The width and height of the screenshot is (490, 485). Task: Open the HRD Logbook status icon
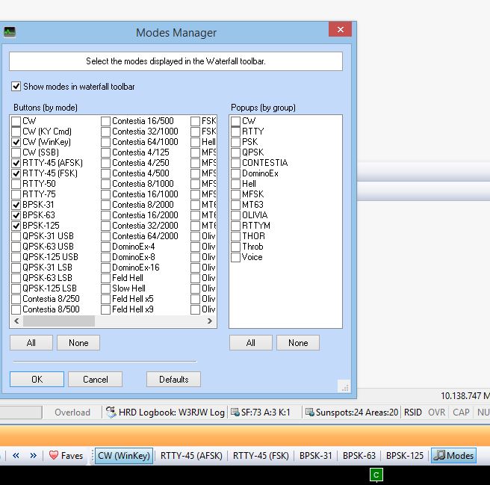111,413
